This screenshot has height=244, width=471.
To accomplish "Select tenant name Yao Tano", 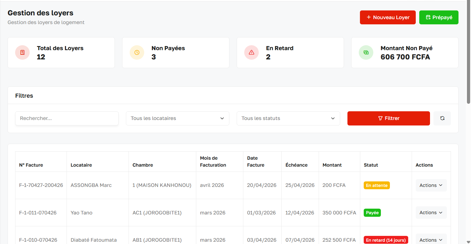I will pos(81,213).
